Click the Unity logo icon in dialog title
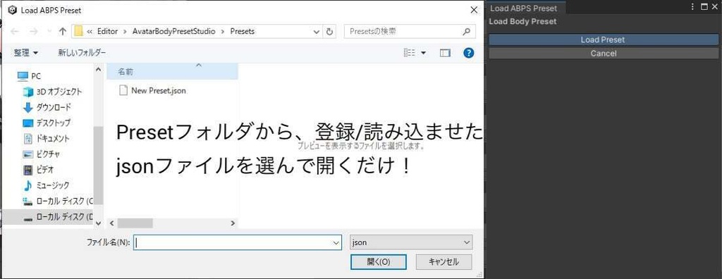This screenshot has width=722, height=279. 12,10
